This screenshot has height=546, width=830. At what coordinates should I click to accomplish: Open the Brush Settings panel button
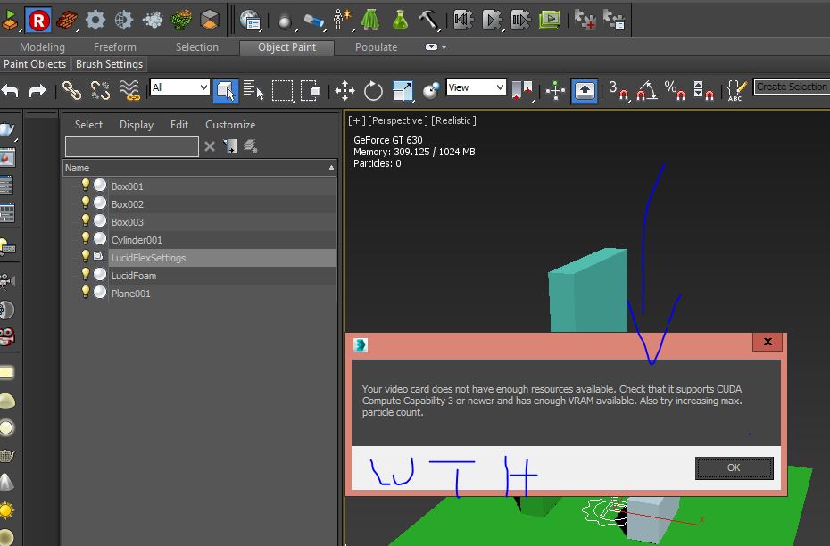[110, 64]
